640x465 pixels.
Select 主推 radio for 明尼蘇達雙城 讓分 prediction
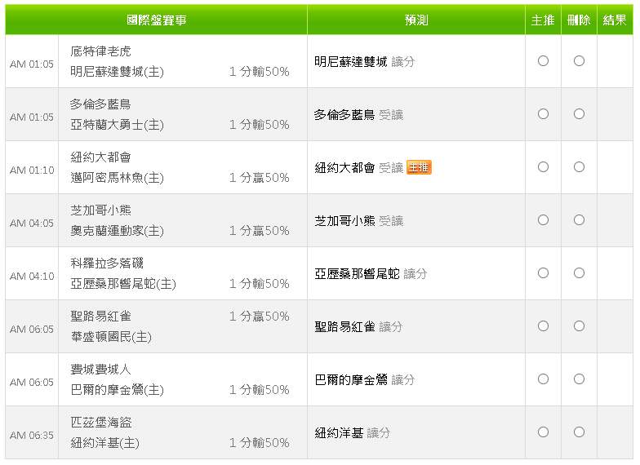tap(543, 61)
